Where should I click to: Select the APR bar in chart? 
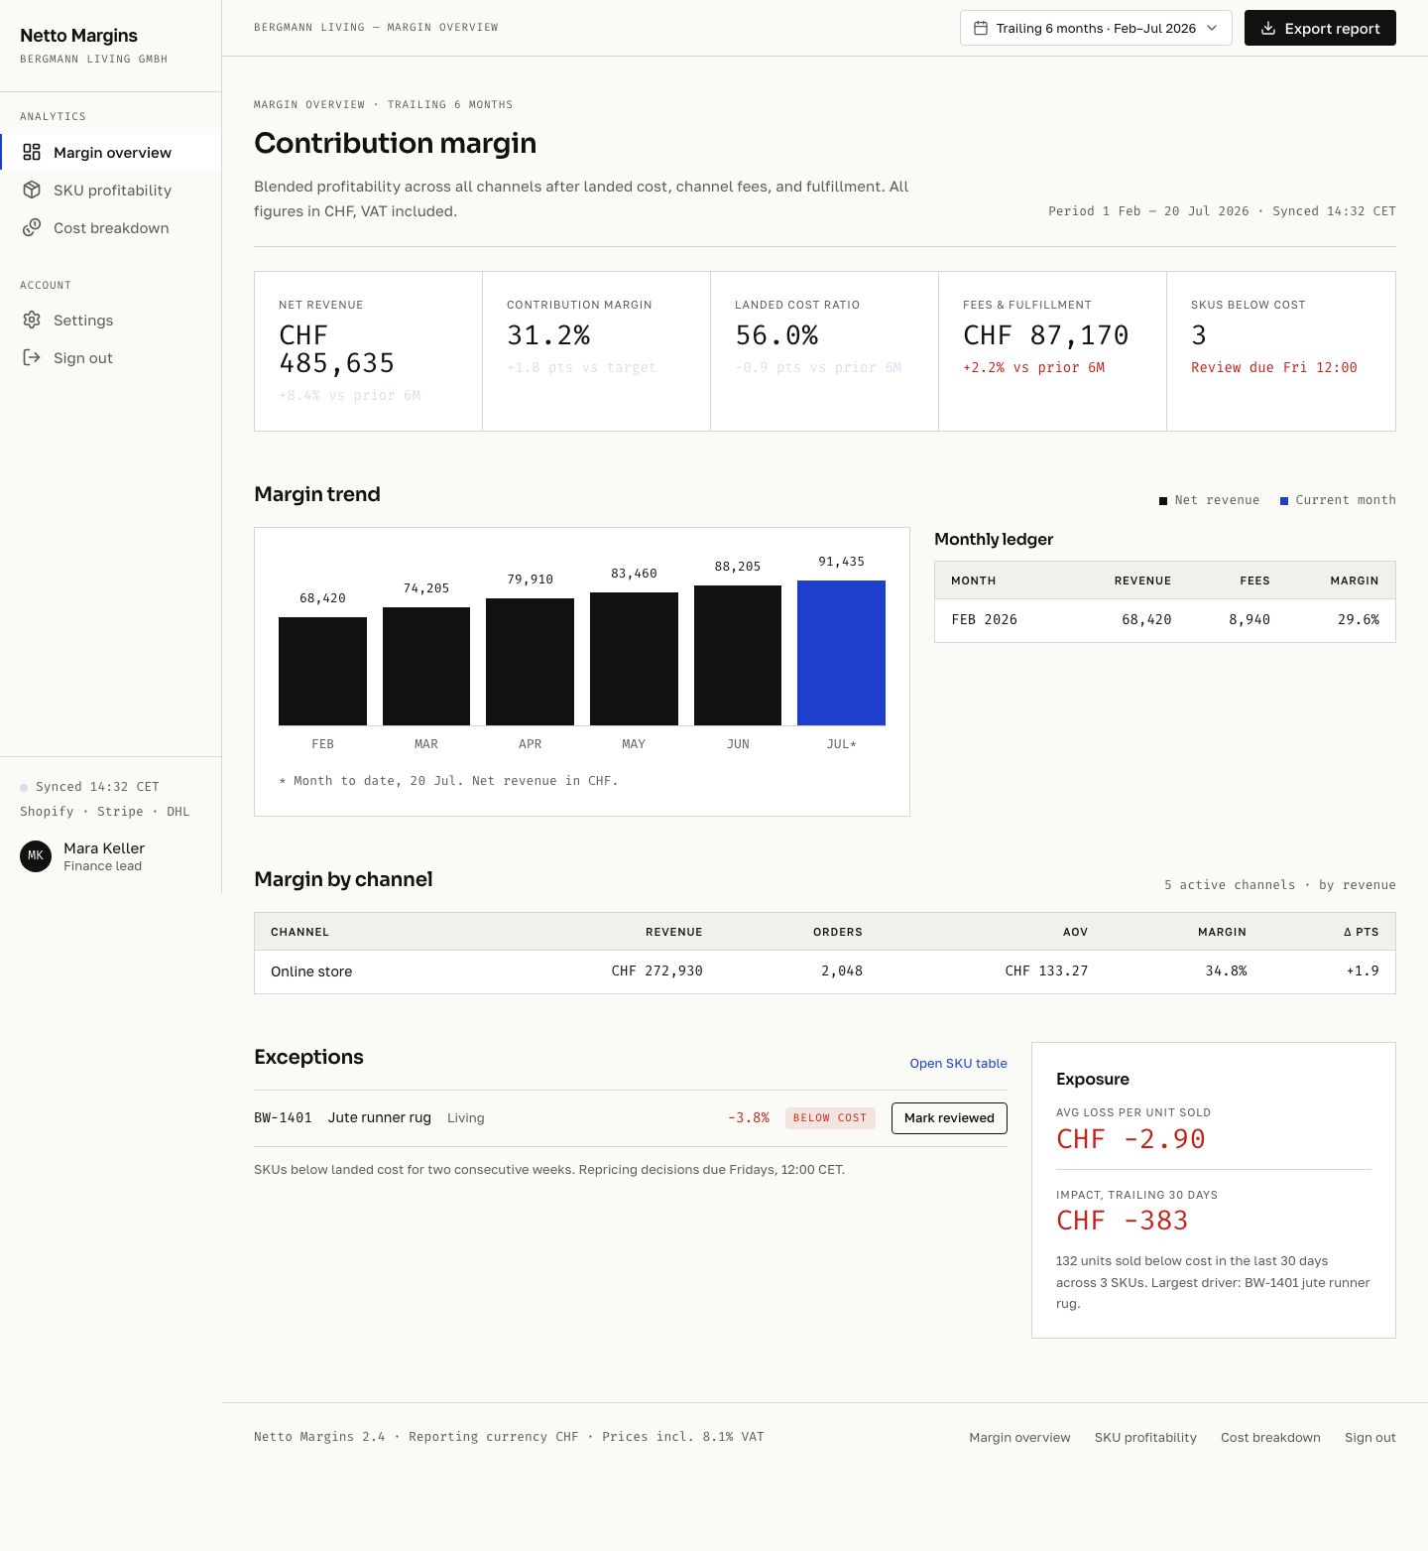tap(530, 661)
